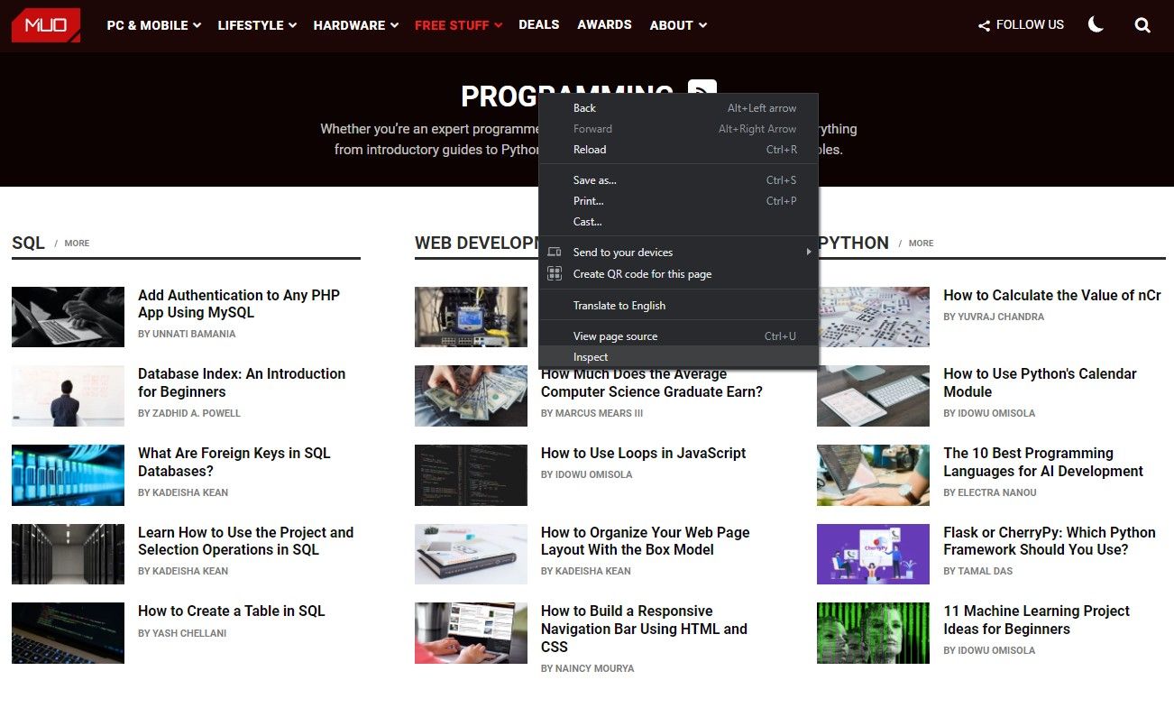Click the money bills thumbnail
Viewport: 1174px width, 717px height.
[471, 396]
